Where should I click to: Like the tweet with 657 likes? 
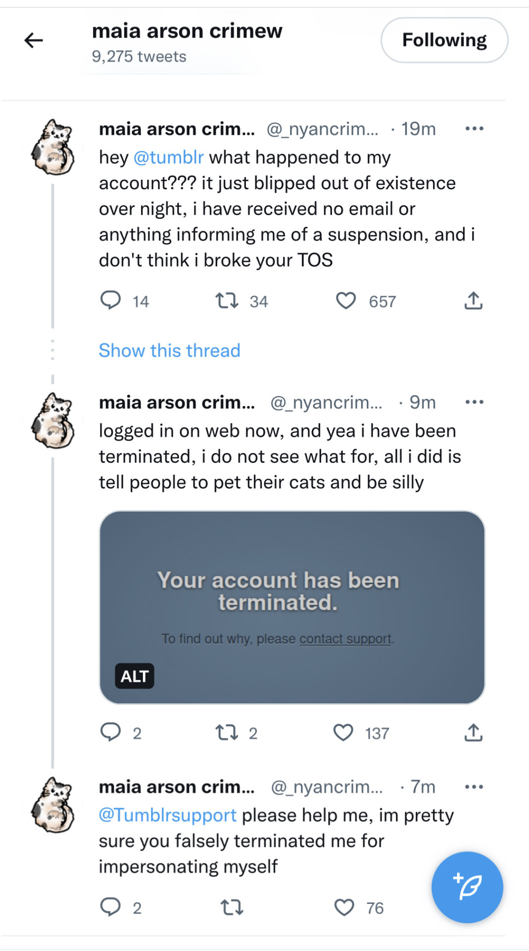(x=346, y=301)
